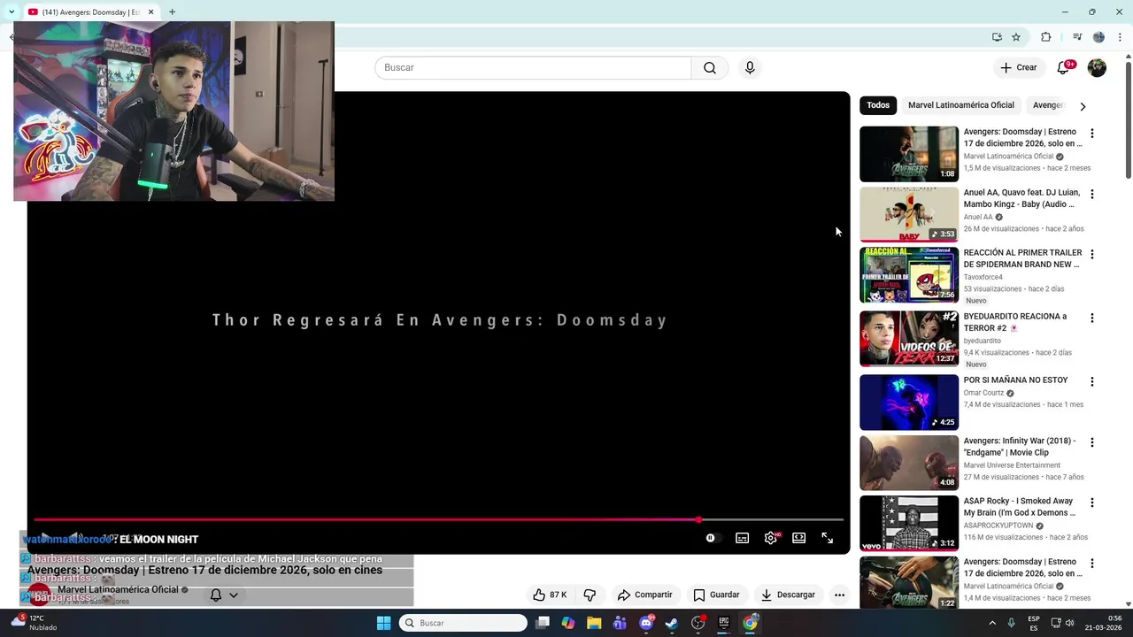Click the search magnifier button
1133x637 pixels.
[x=710, y=68]
